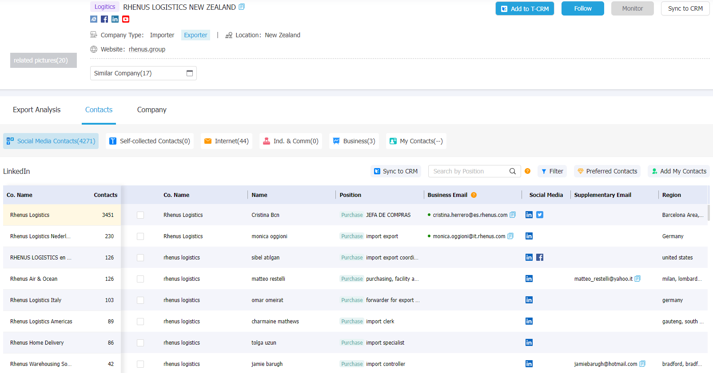713x373 pixels.
Task: Open the Company tab
Action: 152,110
